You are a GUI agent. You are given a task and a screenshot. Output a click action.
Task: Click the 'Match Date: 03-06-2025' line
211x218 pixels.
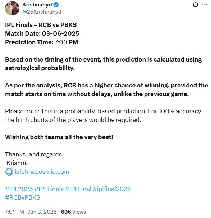(42, 33)
